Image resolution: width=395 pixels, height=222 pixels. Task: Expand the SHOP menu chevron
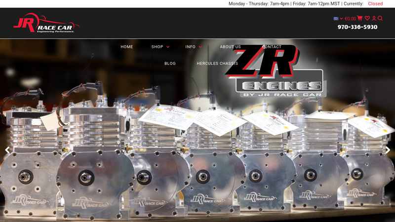(168, 47)
